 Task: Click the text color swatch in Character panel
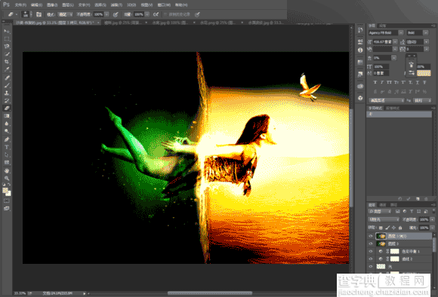pos(424,73)
